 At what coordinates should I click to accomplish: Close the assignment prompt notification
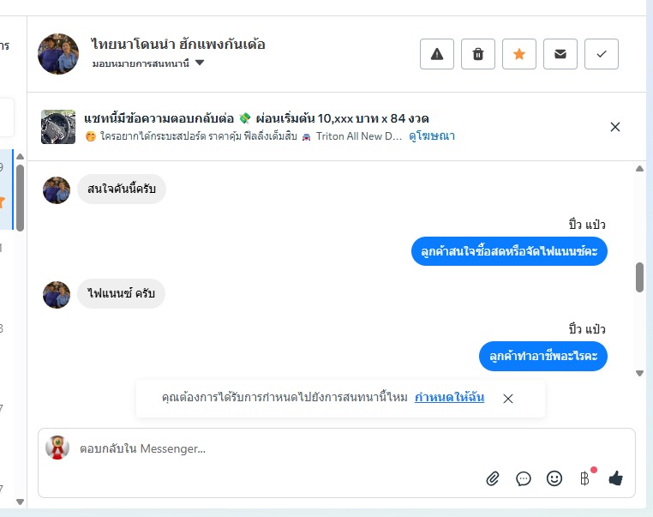(x=508, y=399)
